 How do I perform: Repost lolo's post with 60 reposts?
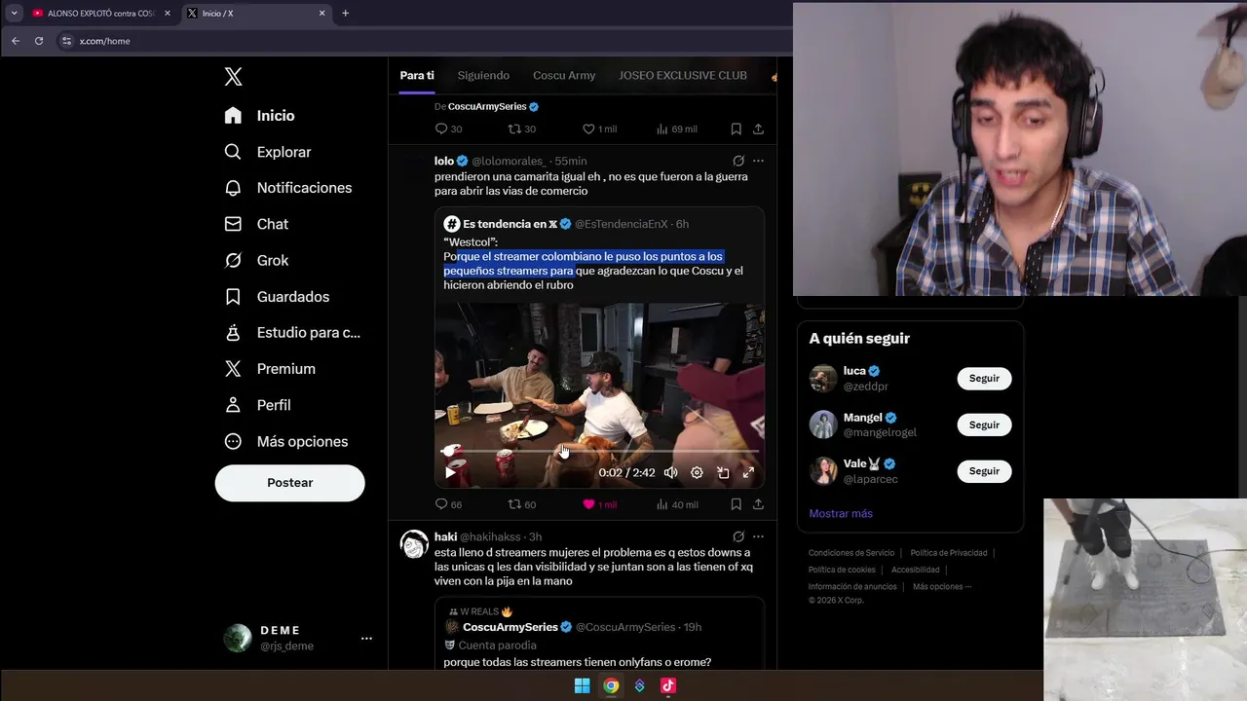pyautogui.click(x=522, y=504)
